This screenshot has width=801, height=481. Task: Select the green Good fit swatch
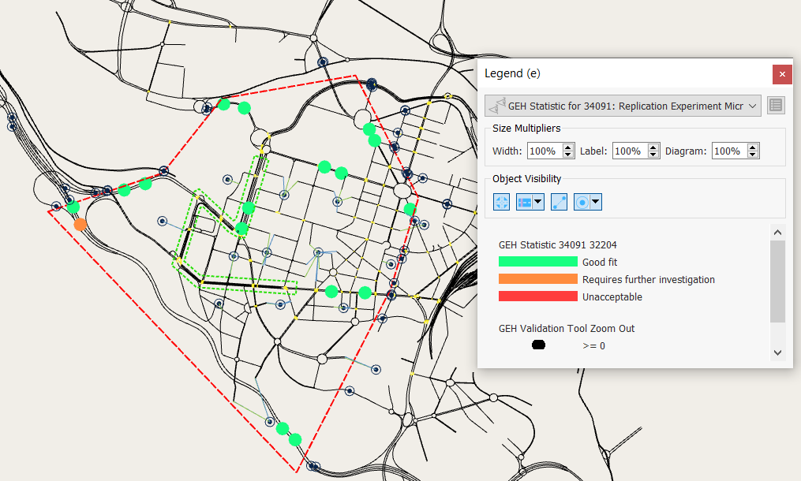(537, 262)
